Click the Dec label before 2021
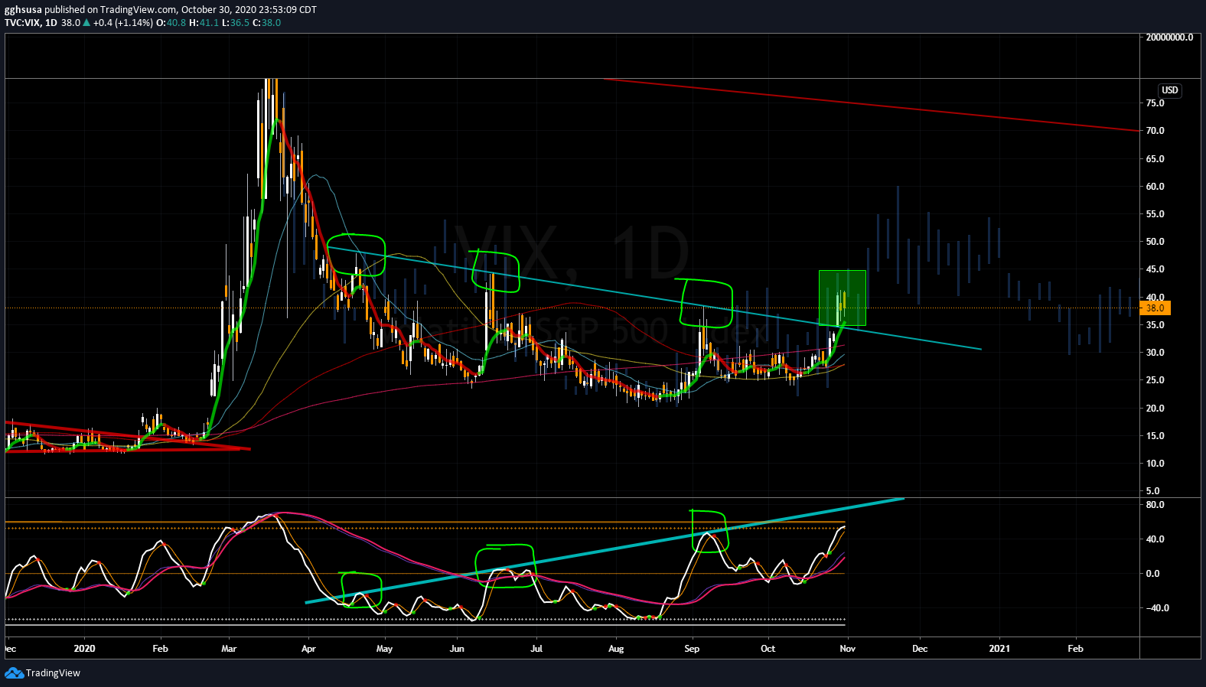The width and height of the screenshot is (1206, 687). [x=920, y=649]
